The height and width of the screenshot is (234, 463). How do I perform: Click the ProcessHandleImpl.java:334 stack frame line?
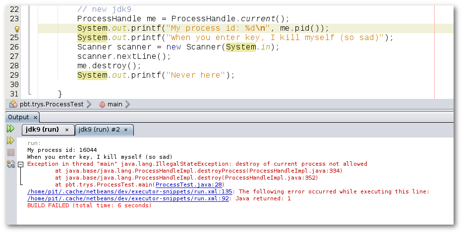coord(199,171)
